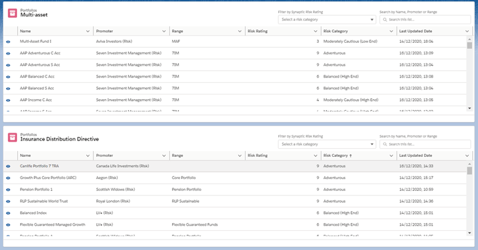View AAP Adventurous C Acc via eye icon

point(9,53)
